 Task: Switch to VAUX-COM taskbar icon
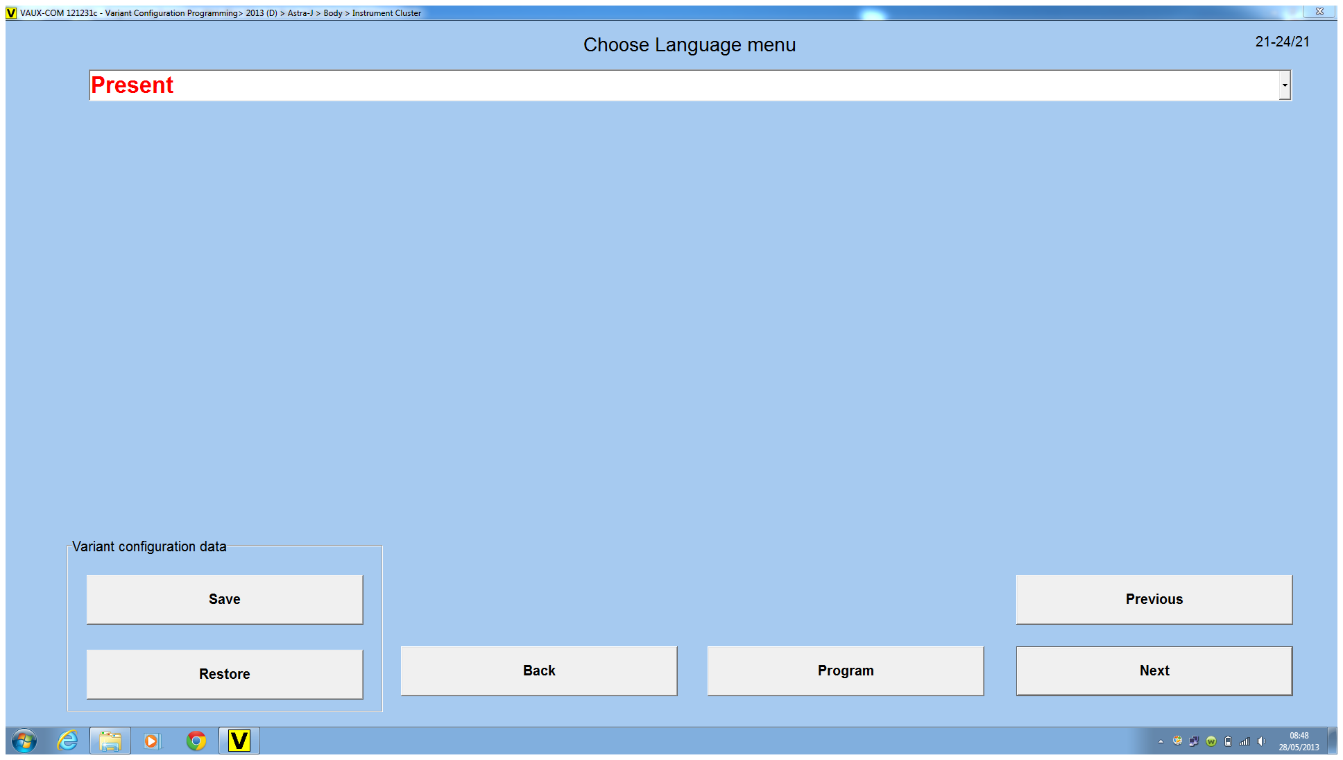[x=239, y=741]
